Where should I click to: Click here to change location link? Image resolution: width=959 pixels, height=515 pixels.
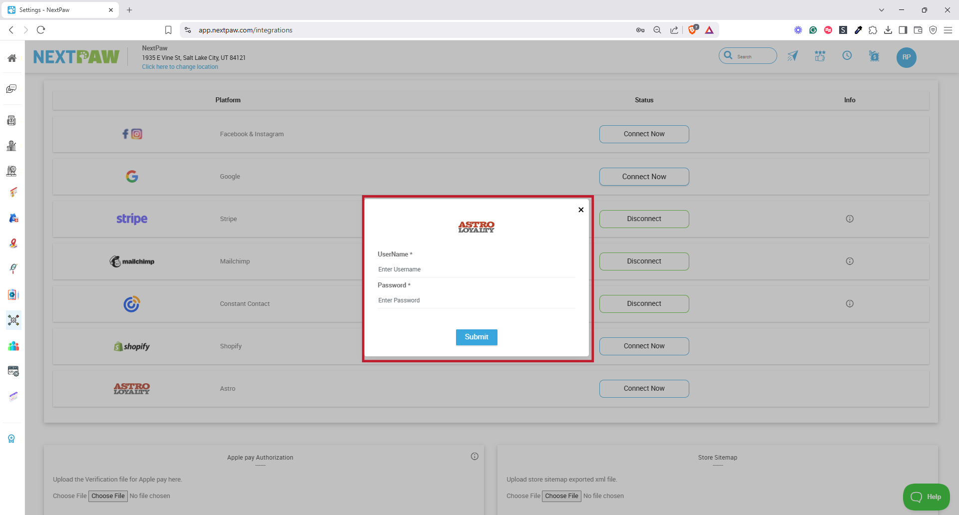click(x=180, y=67)
